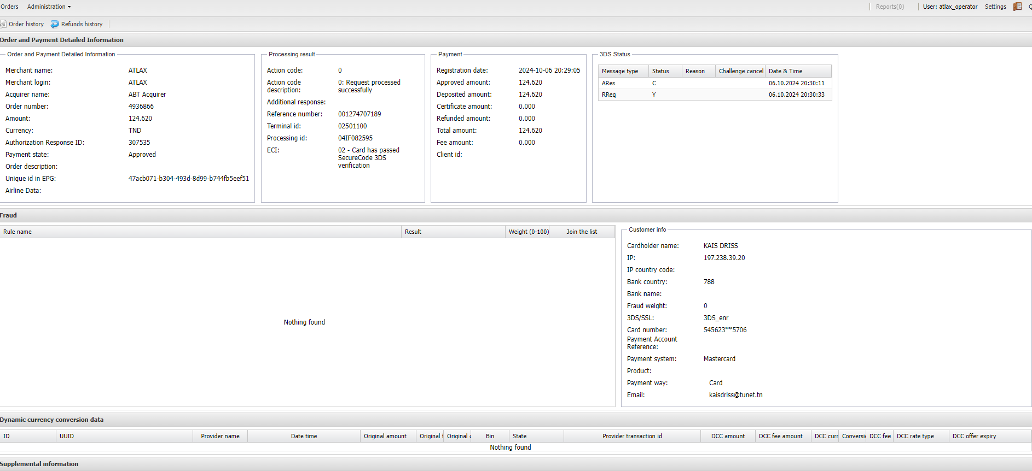This screenshot has width=1032, height=471.
Task: Click the Weight (0-100) column header
Action: [x=528, y=232]
